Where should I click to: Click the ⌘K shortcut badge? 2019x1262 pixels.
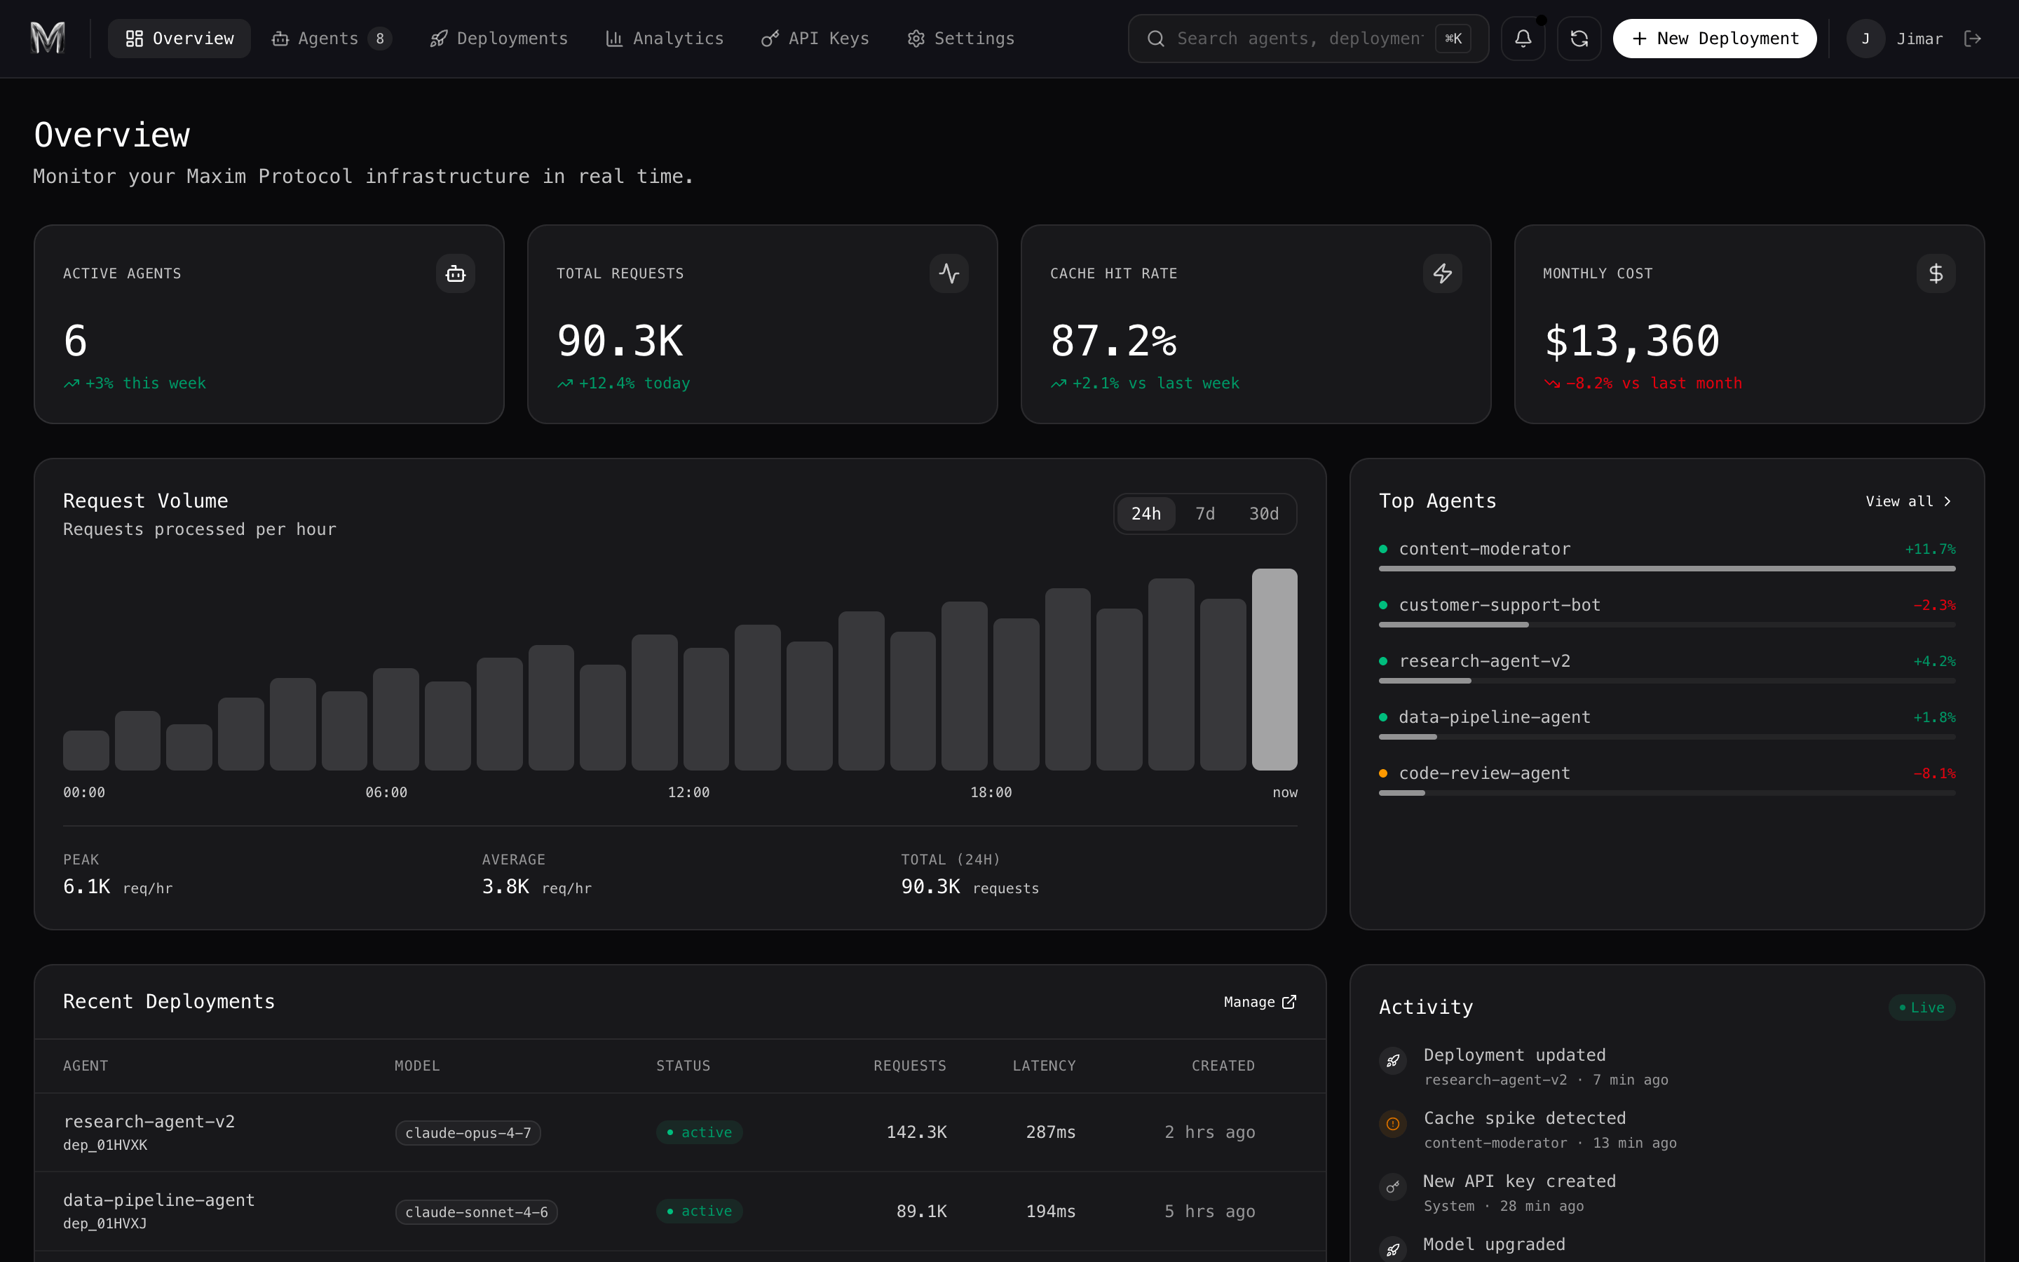(x=1453, y=39)
